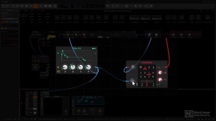Click the Stop button in the transport bar
Image resolution: width=216 pixels, height=121 pixels.
point(22,6)
